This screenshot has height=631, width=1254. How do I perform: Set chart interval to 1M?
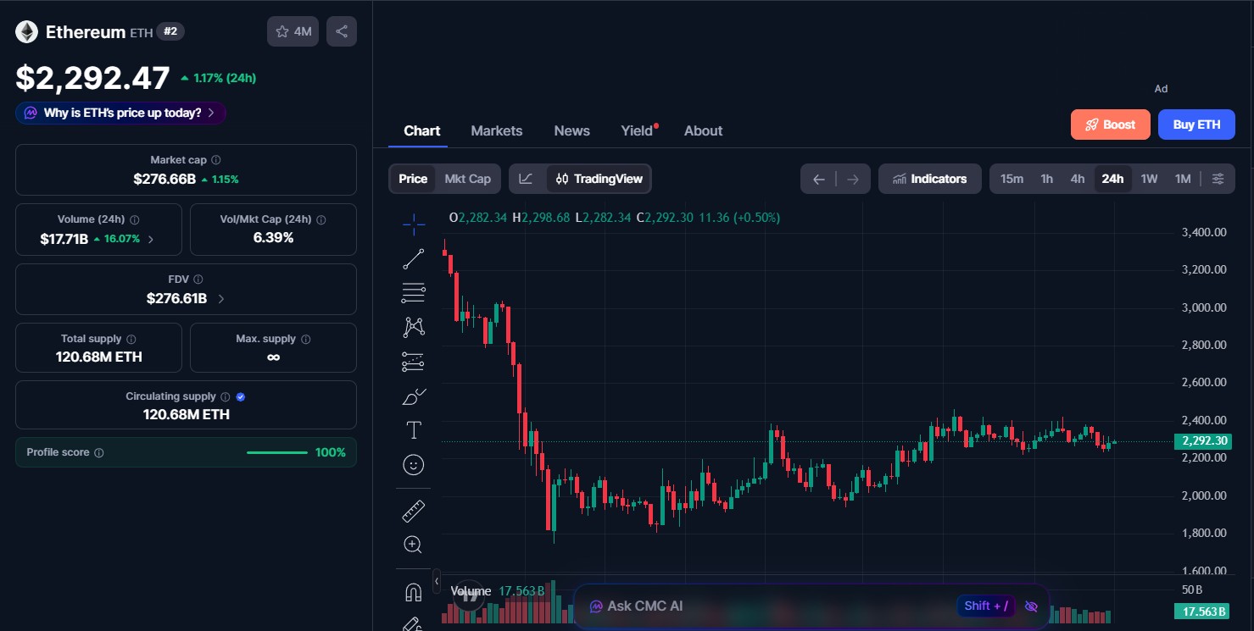coord(1183,179)
